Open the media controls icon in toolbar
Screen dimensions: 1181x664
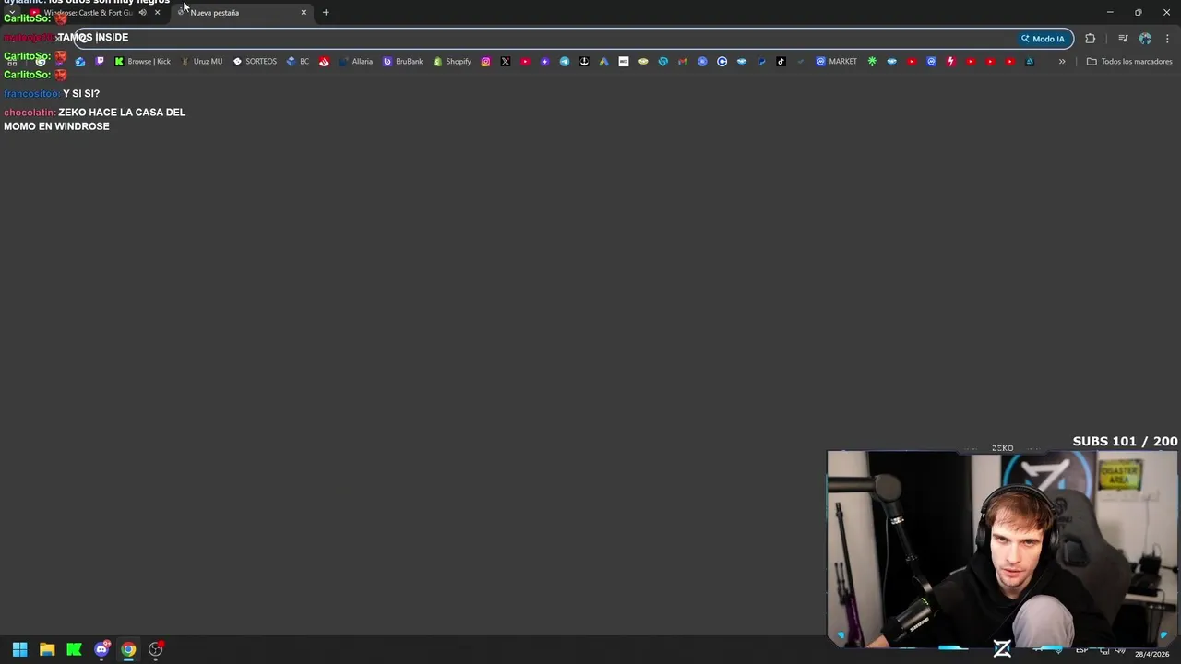(x=1123, y=39)
